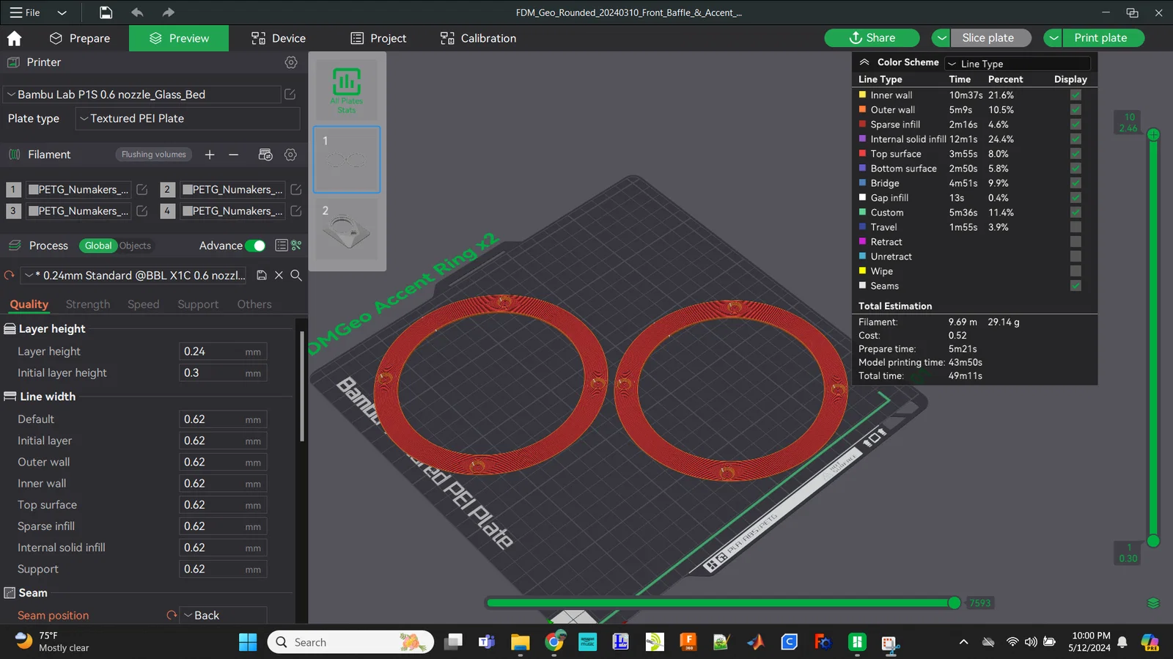Click the Share button
This screenshot has height=659, width=1173.
click(x=872, y=38)
